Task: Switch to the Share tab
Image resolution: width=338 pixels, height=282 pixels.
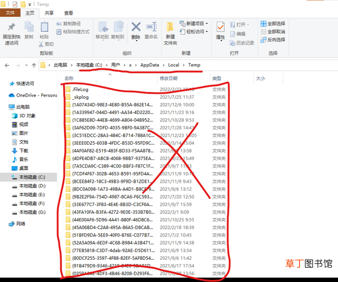Action: click(x=49, y=13)
